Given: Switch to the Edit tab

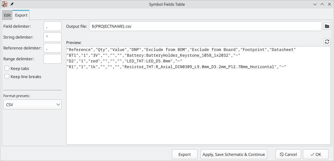Looking at the screenshot, I should click(7, 15).
